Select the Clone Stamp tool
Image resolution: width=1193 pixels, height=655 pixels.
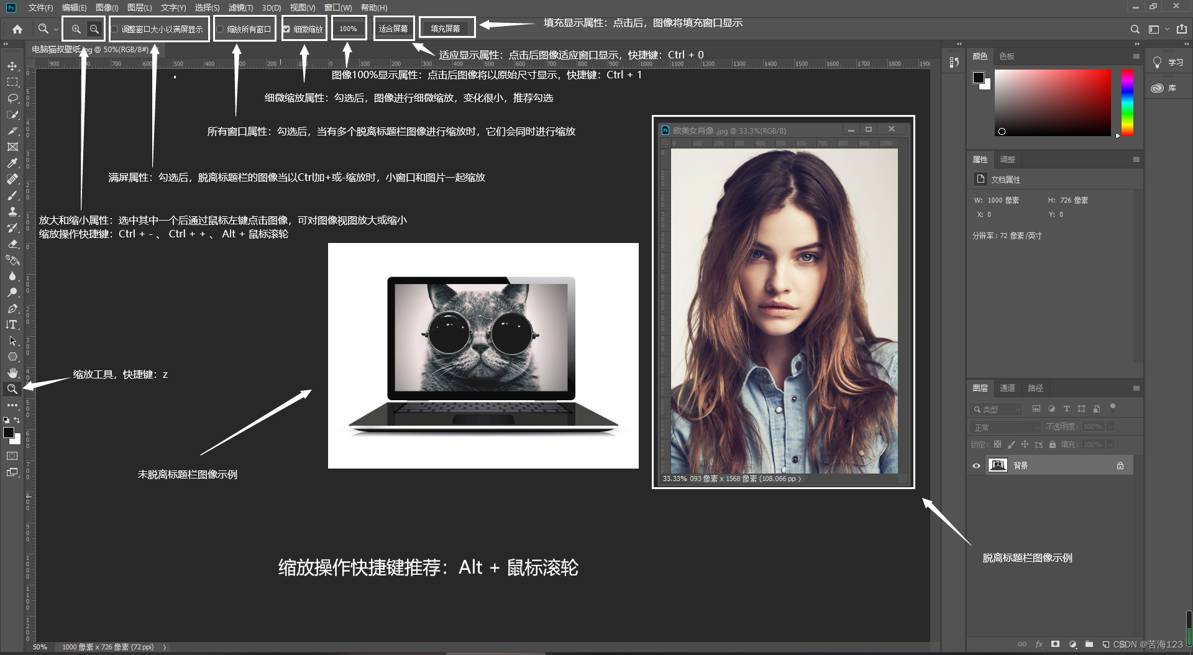12,211
